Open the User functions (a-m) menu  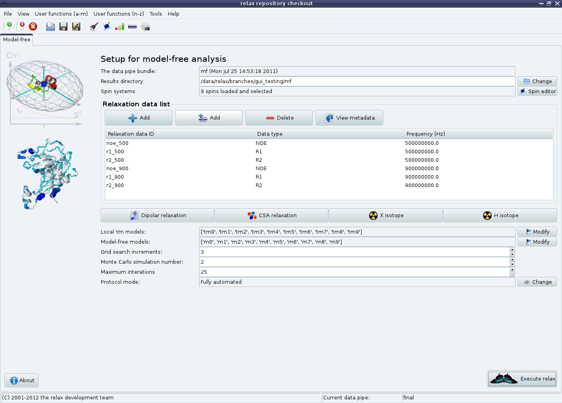(61, 14)
